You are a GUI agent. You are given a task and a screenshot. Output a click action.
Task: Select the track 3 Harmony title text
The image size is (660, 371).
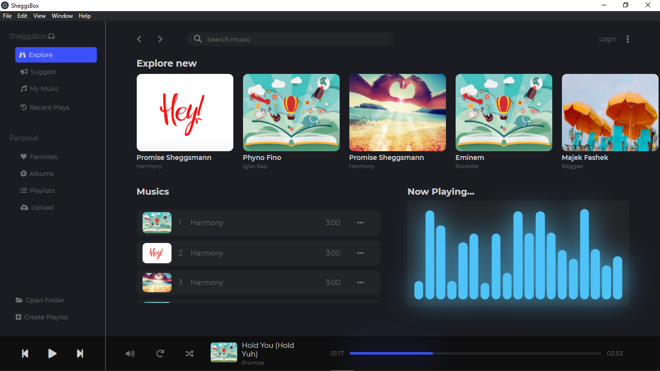(207, 283)
